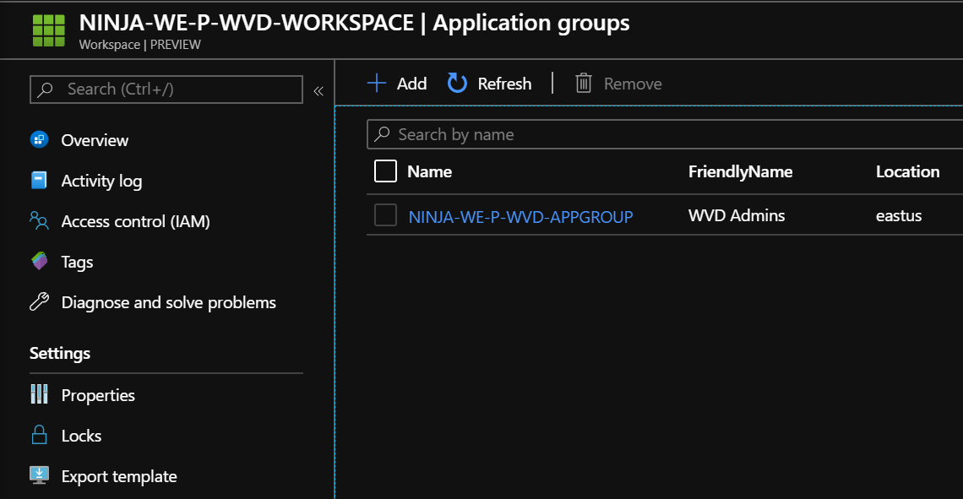
Task: Click the Overview icon in sidebar
Action: 39,140
